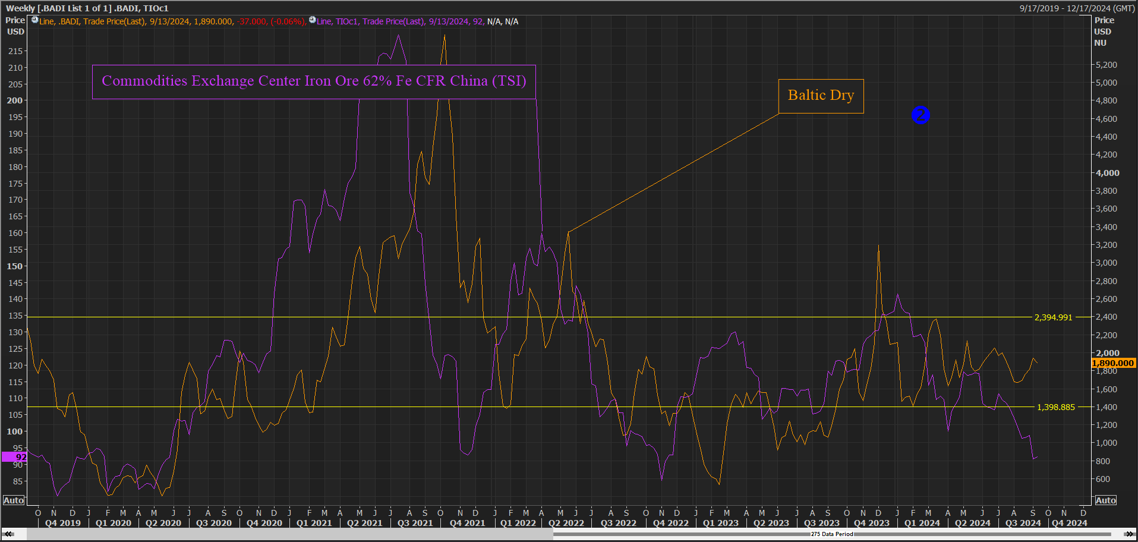The width and height of the screenshot is (1138, 542).
Task: Click the orange 1,890.000 price tag
Action: tap(1113, 363)
